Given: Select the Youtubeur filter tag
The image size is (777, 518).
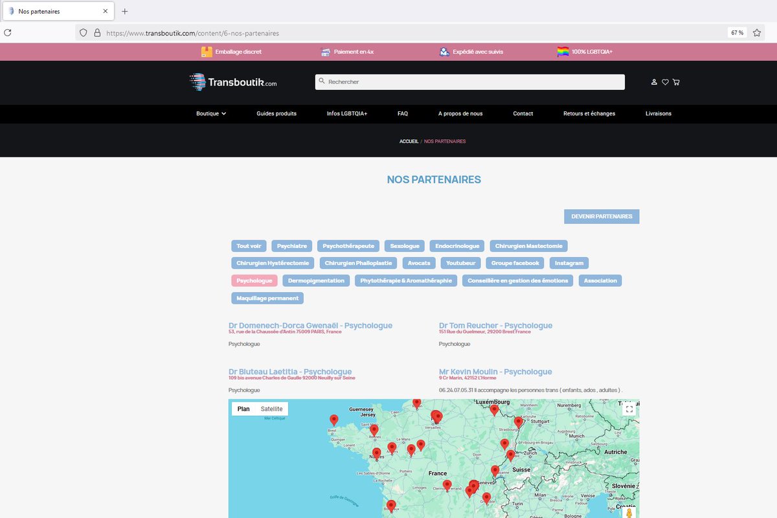Looking at the screenshot, I should pyautogui.click(x=460, y=264).
